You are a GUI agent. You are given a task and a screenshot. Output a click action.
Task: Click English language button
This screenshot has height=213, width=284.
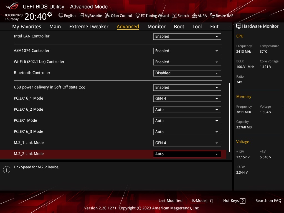point(70,16)
